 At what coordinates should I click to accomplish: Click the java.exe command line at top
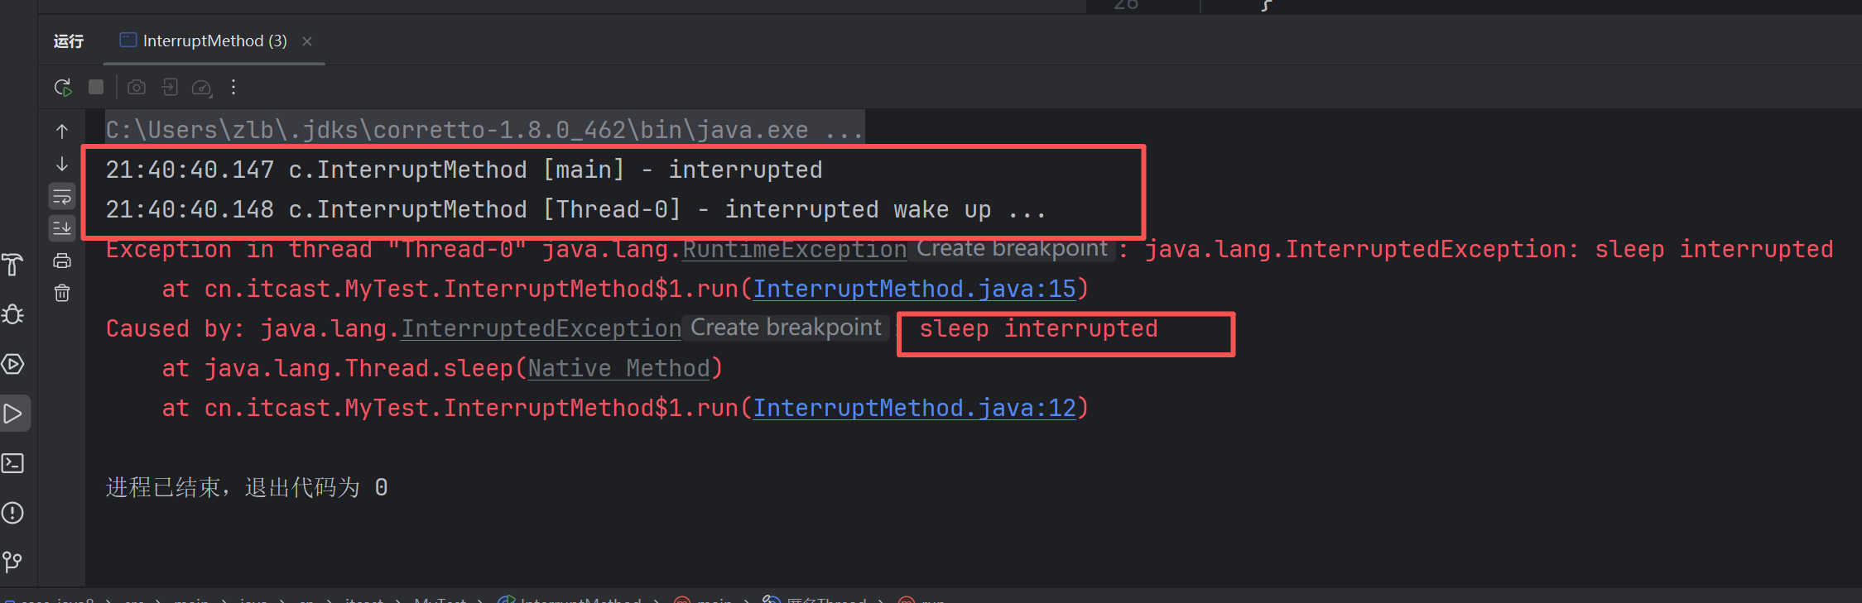pyautogui.click(x=484, y=130)
